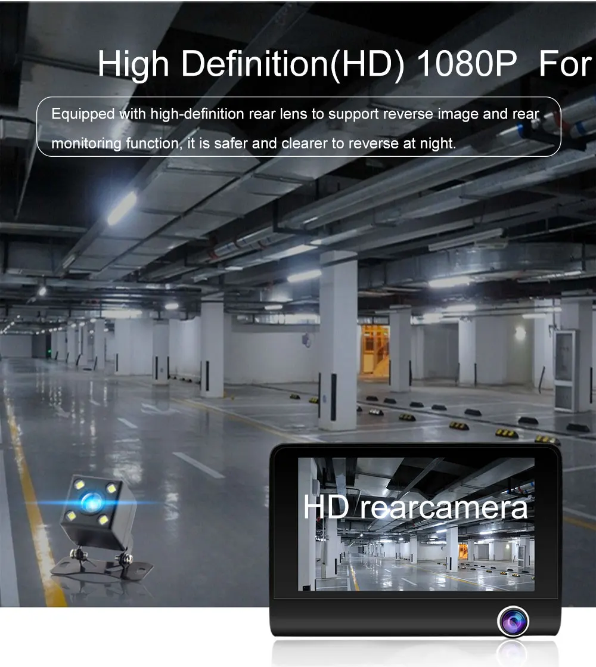Click the 'HD rearcamera' label on the screen
This screenshot has width=596, height=667.
pos(415,507)
